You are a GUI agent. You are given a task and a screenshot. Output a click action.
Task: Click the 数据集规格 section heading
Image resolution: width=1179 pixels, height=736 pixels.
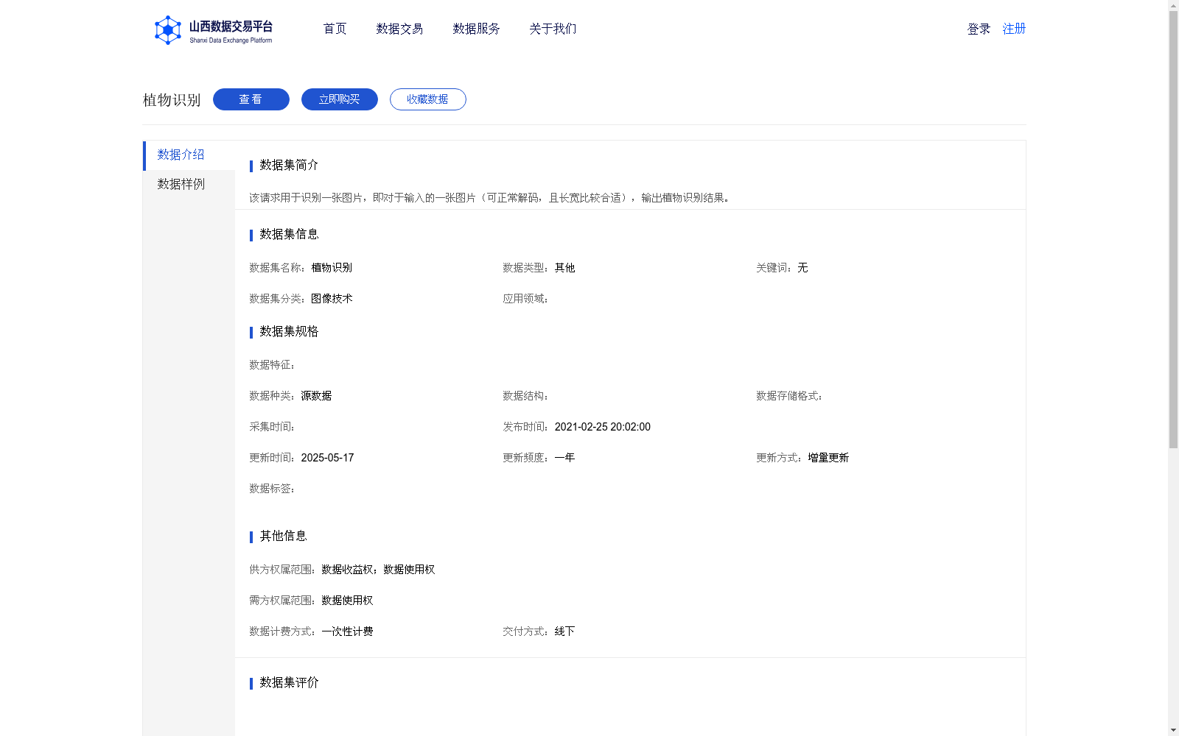point(289,331)
